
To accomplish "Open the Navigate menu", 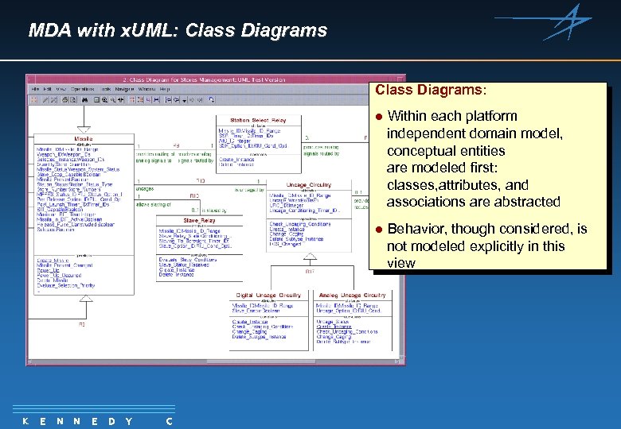I will pyautogui.click(x=124, y=89).
